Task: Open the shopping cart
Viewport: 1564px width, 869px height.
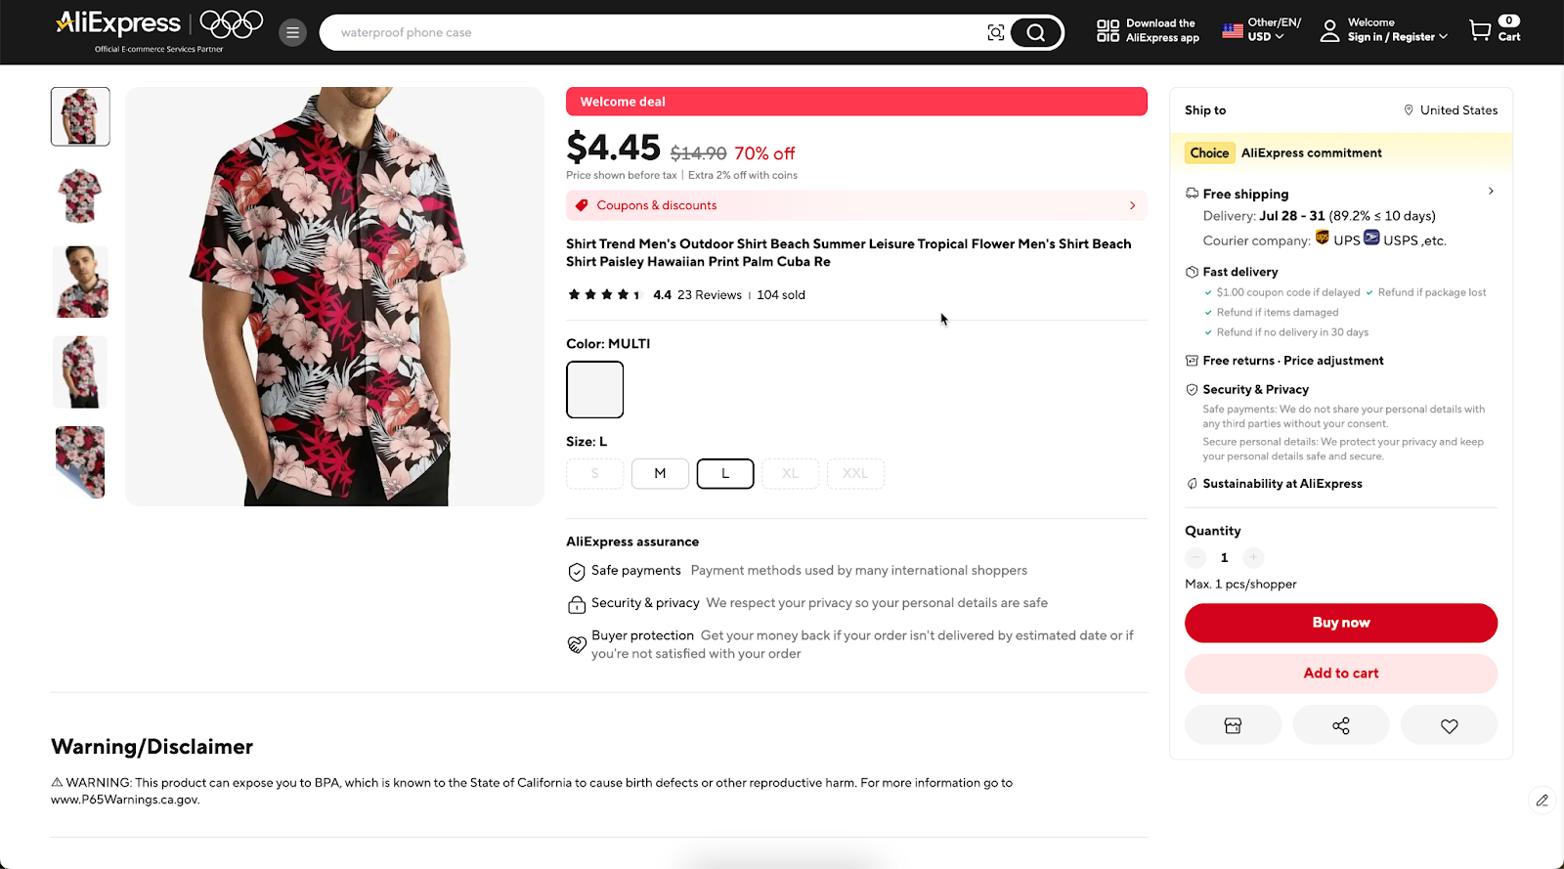Action: [1495, 30]
